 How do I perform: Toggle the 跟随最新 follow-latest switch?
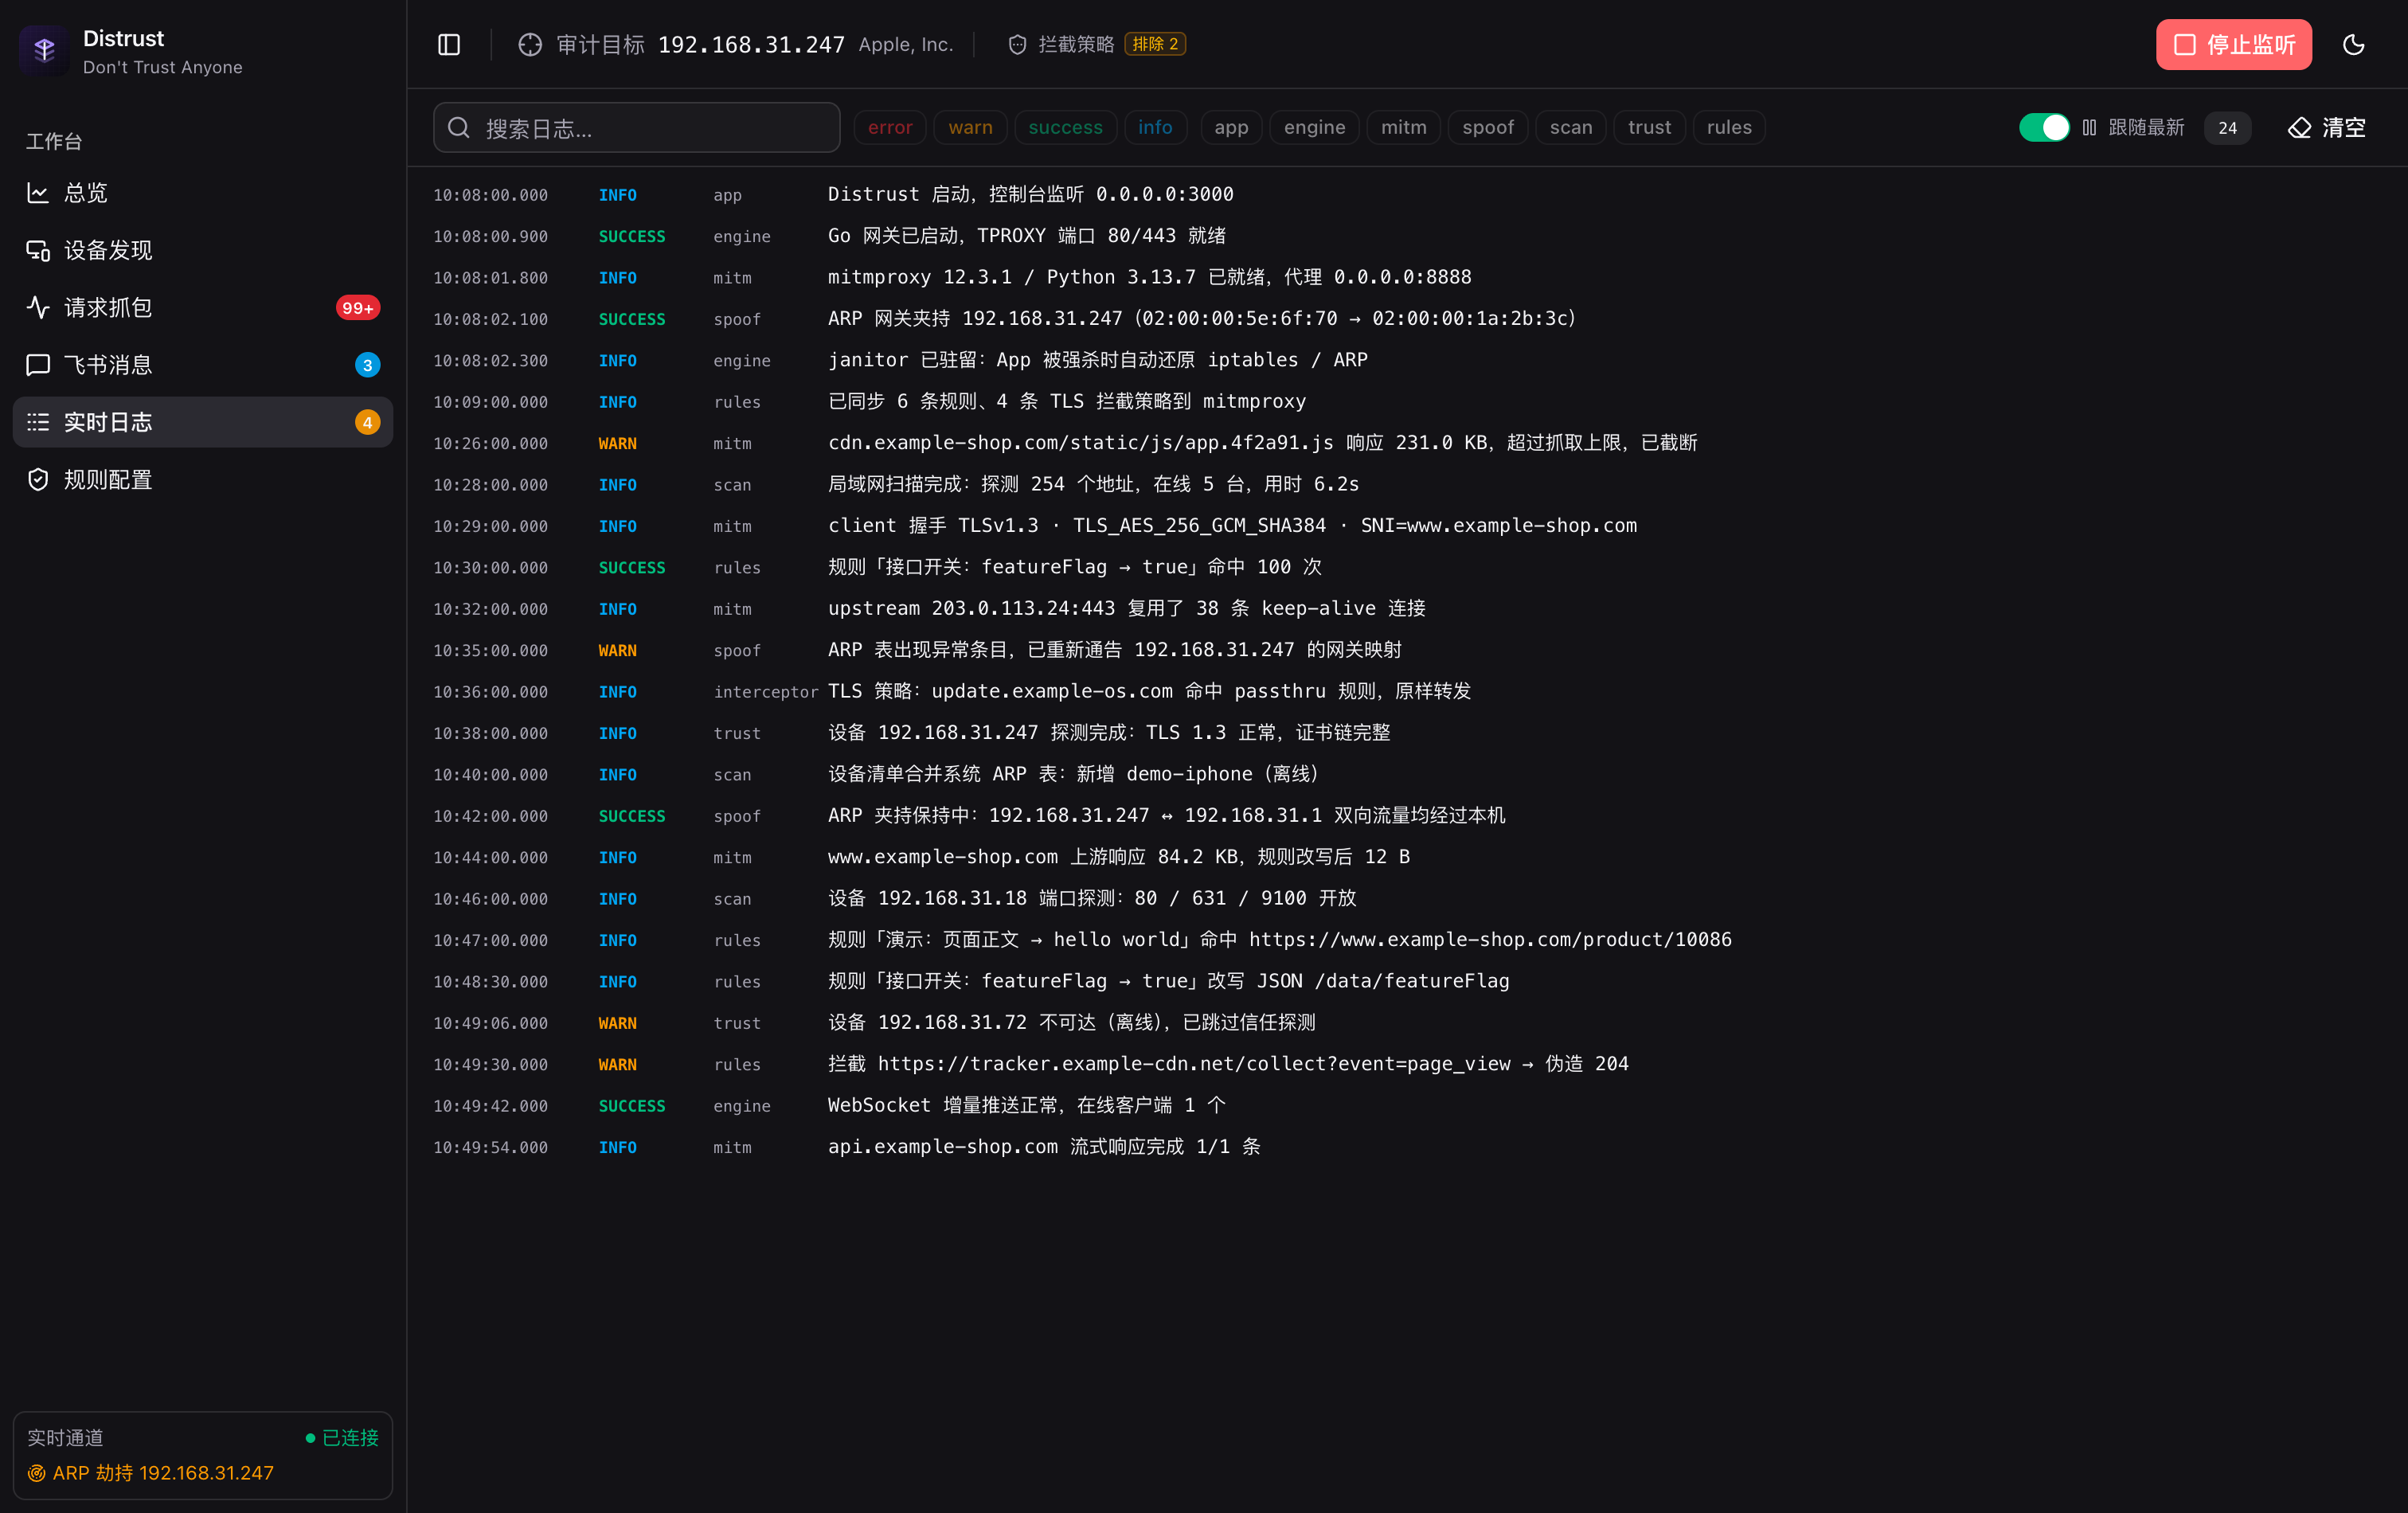[x=2044, y=128]
